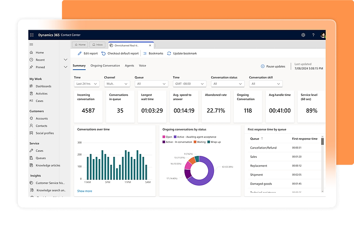Open the Conversation skill dropdown
This screenshot has height=227, width=354.
266,84
